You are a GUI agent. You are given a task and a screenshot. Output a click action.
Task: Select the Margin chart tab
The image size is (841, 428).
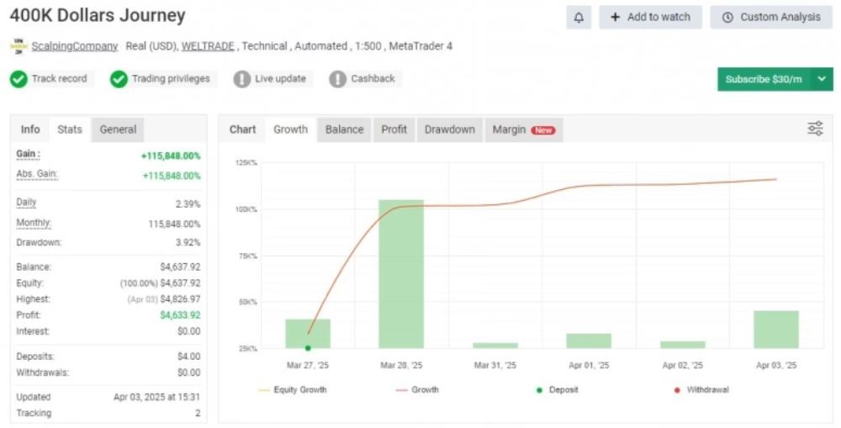pyautogui.click(x=523, y=129)
